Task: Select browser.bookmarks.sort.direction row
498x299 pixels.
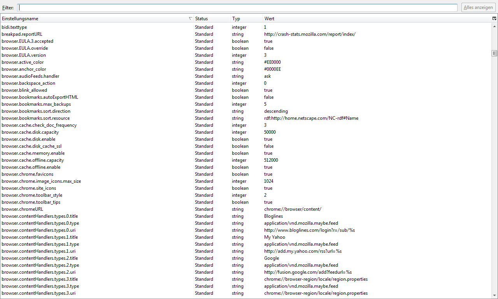Action: (x=246, y=111)
